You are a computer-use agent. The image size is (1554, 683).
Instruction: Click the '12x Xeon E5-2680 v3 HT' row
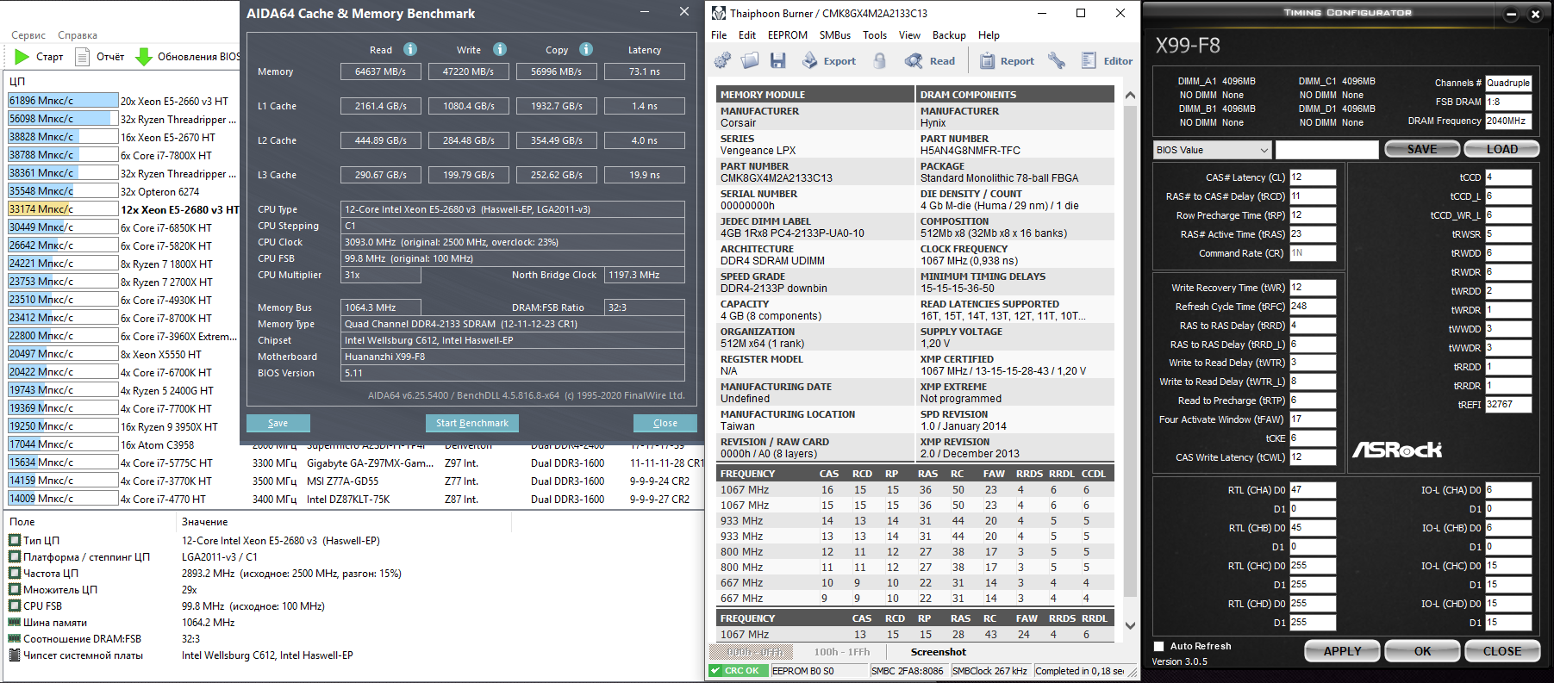tap(180, 209)
